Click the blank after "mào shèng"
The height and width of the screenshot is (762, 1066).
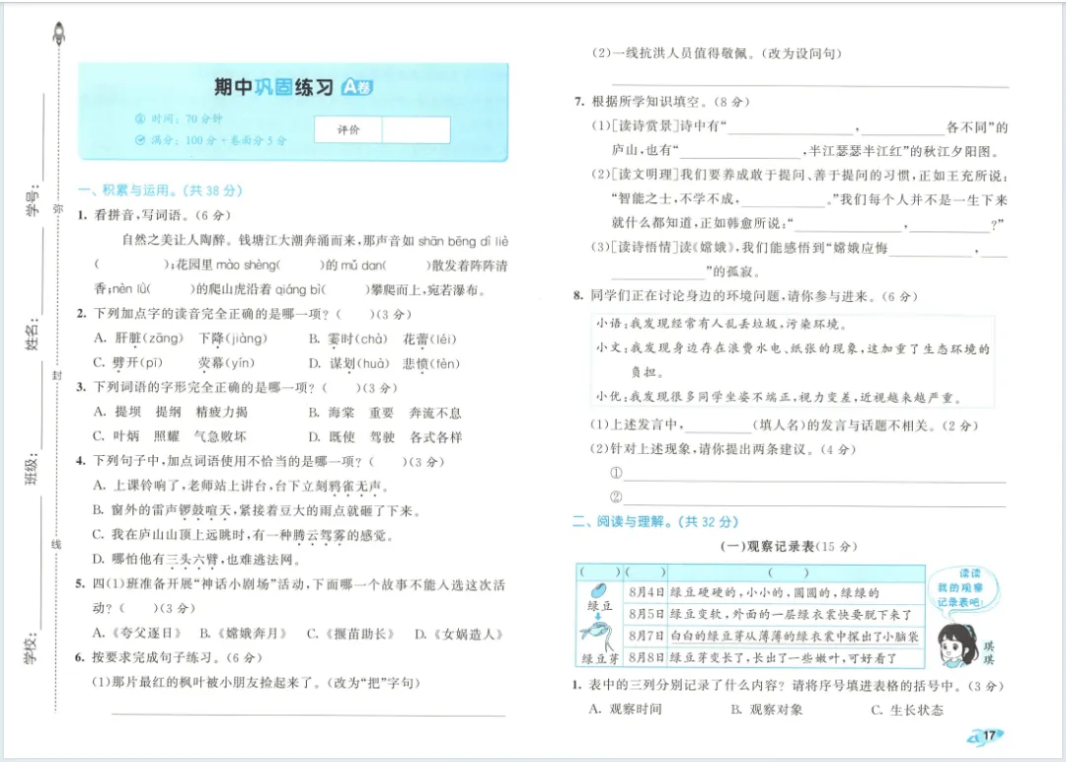300,266
